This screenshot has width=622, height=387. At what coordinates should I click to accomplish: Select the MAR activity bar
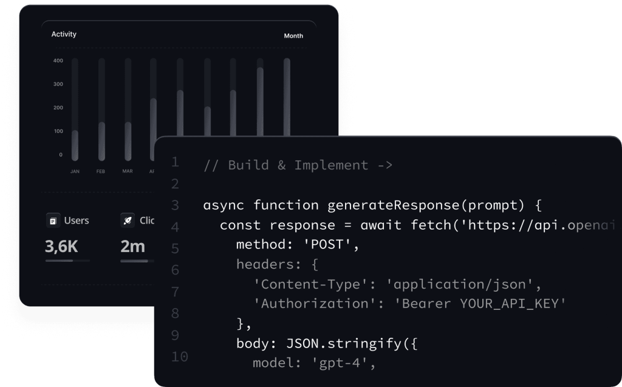click(x=128, y=141)
